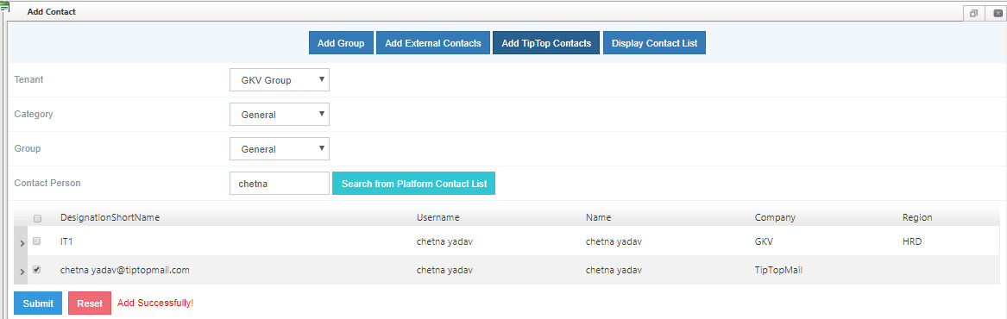Click the blue Submit button
This screenshot has height=319, width=1007.
(x=38, y=303)
